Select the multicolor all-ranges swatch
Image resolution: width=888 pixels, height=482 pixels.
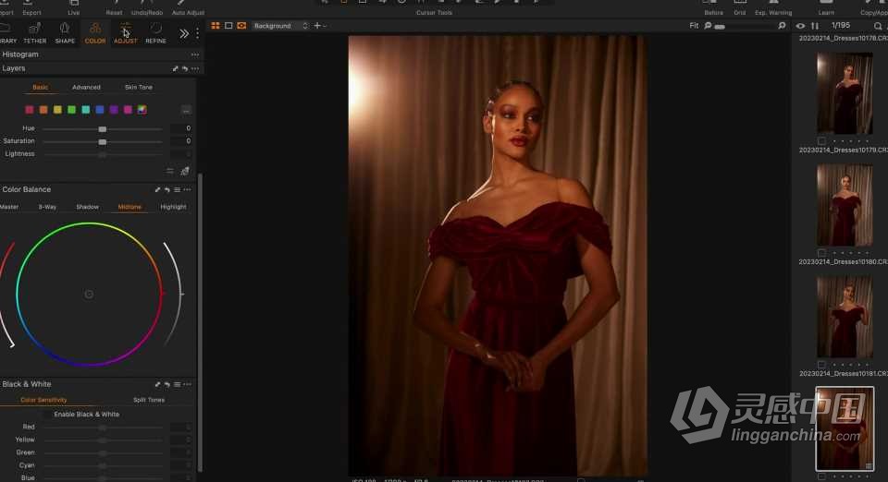tap(142, 110)
